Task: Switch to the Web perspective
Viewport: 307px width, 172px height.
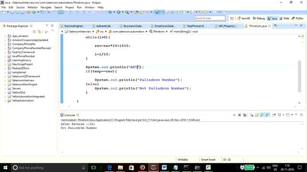Action: pyautogui.click(x=284, y=18)
